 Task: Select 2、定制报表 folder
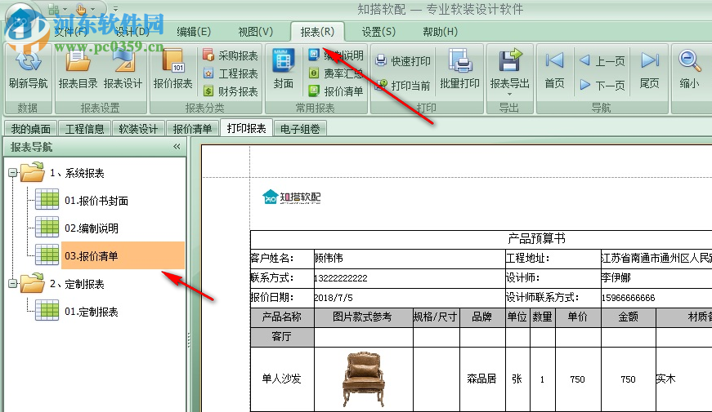[77, 284]
